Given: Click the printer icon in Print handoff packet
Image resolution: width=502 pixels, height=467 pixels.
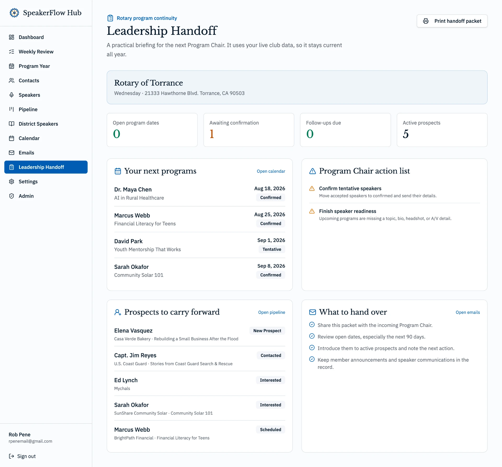Looking at the screenshot, I should 426,21.
